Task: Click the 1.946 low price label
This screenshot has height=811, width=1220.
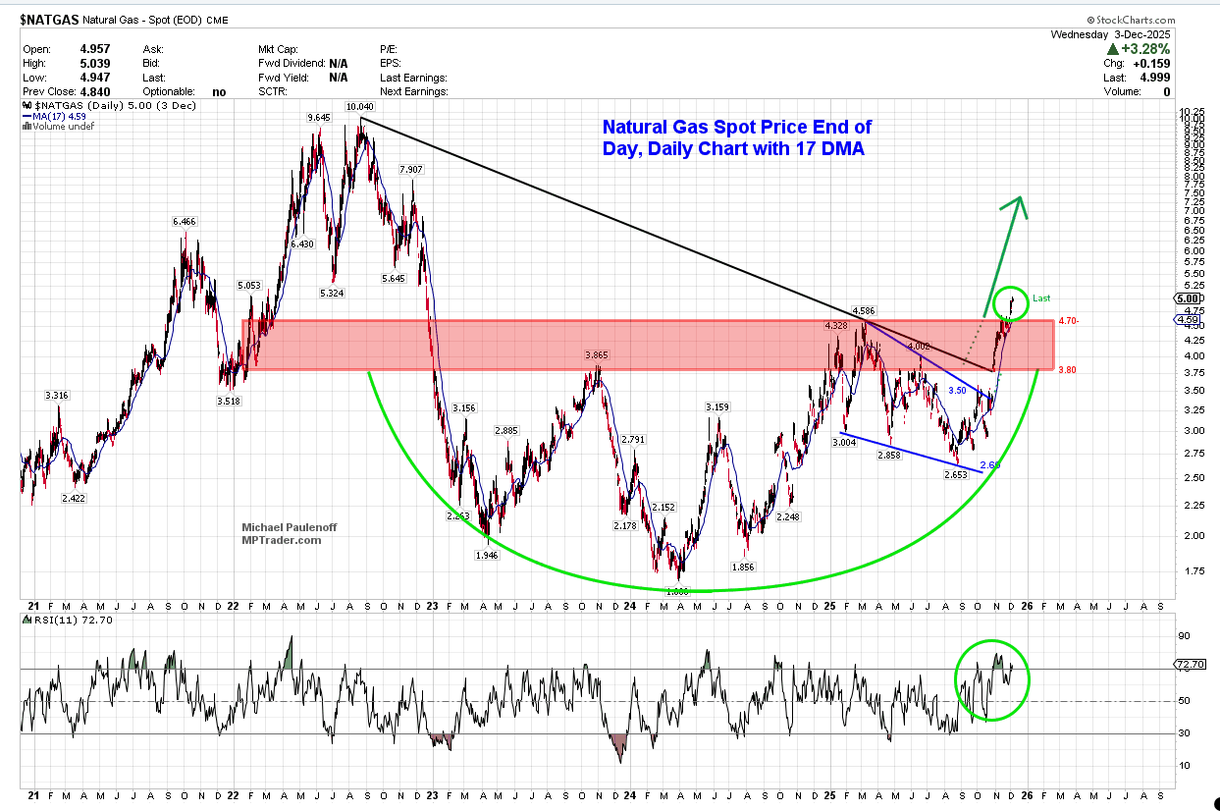Action: point(488,555)
